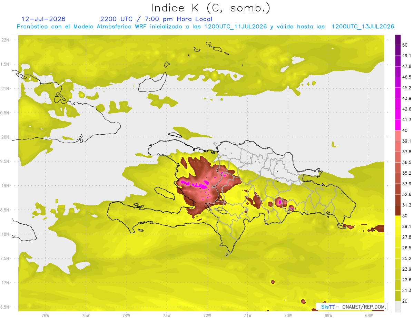Click the color bar value "22.6"
The height and width of the screenshot is (320, 414).
[407, 280]
